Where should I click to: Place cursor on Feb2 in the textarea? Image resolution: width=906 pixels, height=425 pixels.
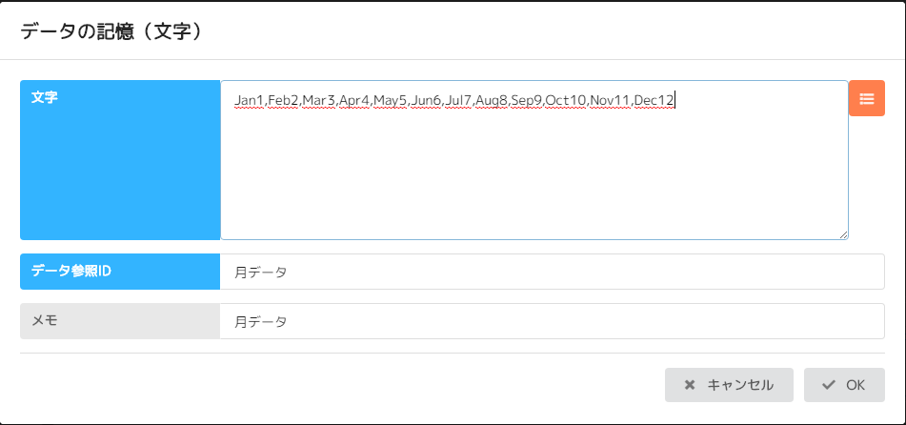click(283, 101)
